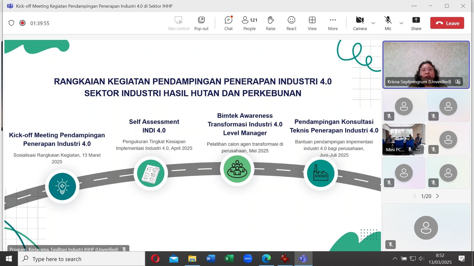Open File Explorer from taskbar
The width and height of the screenshot is (474, 266).
[x=192, y=259]
